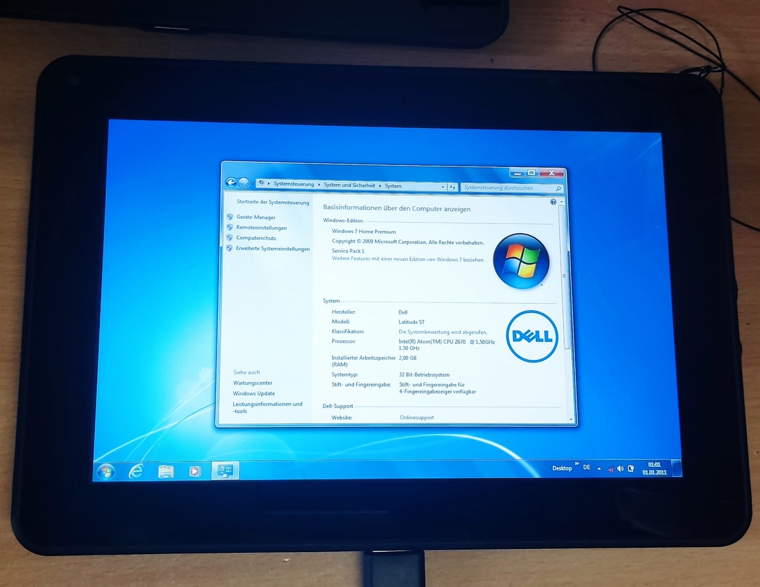Click the Dell logo in System section
The width and height of the screenshot is (760, 587).
tap(532, 337)
